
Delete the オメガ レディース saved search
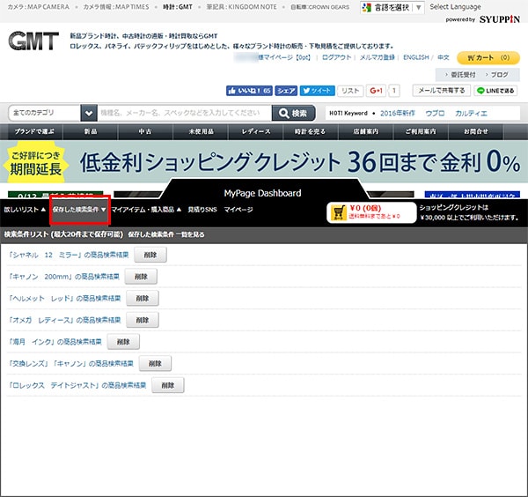pyautogui.click(x=143, y=320)
